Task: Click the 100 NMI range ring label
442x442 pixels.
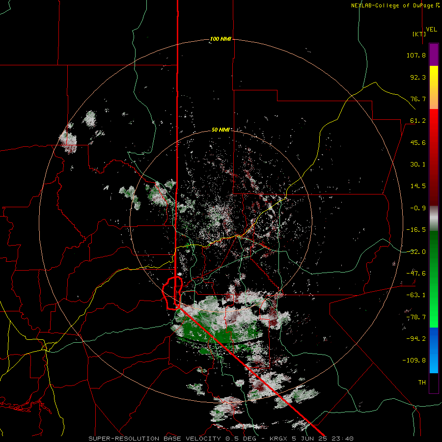Action: click(x=221, y=39)
